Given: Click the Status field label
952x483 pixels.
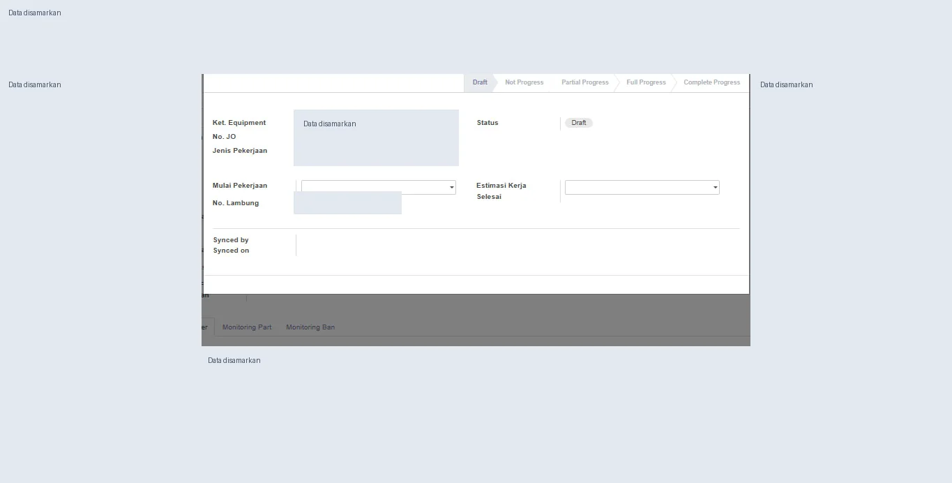Looking at the screenshot, I should pos(488,123).
